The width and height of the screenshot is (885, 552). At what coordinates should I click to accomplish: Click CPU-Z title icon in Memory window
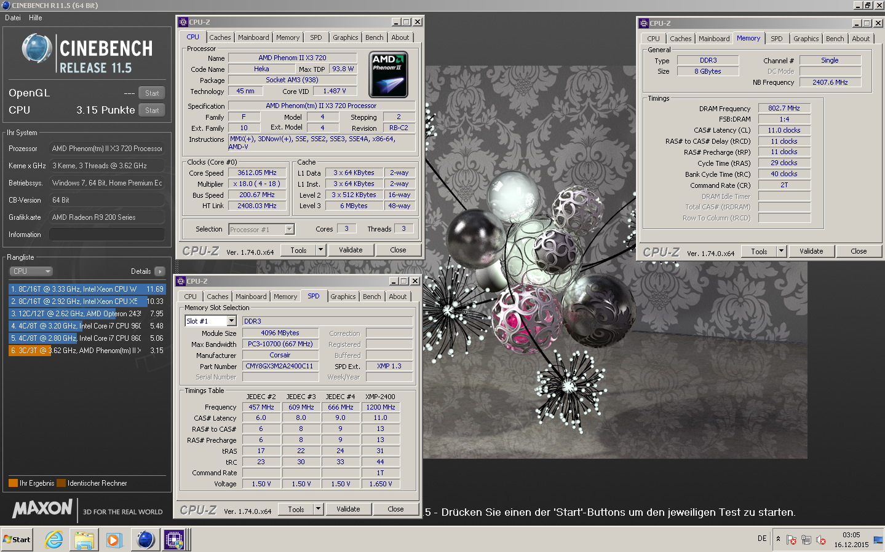(x=644, y=23)
